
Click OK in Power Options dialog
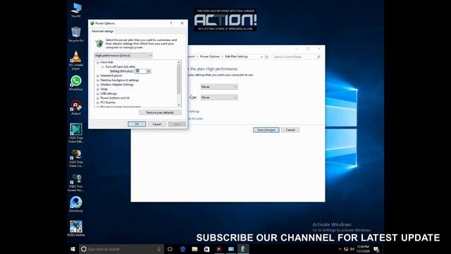(137, 124)
